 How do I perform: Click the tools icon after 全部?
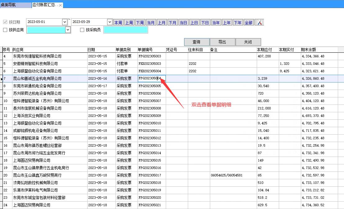coord(259,22)
